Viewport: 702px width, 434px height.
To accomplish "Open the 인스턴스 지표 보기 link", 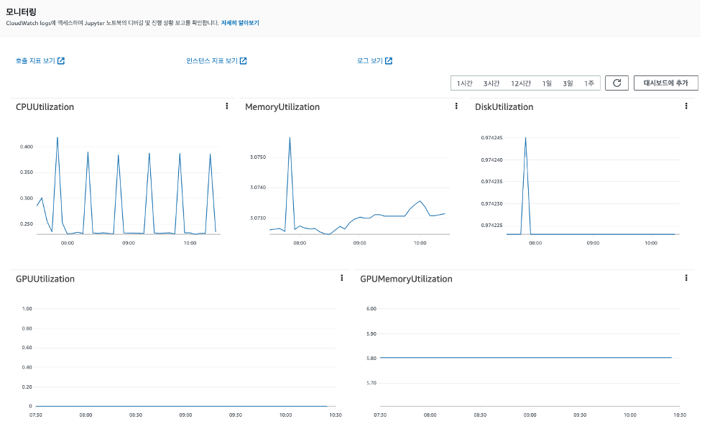I will click(212, 60).
